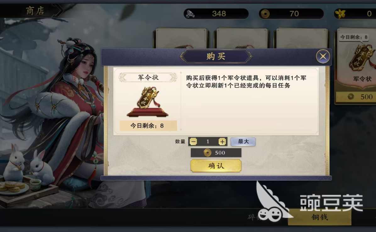Tap the copper coin currency icon
Screen dimensions: 376x232
point(265,14)
